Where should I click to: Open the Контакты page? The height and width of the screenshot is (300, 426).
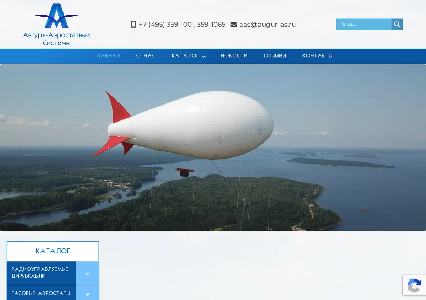pyautogui.click(x=317, y=56)
